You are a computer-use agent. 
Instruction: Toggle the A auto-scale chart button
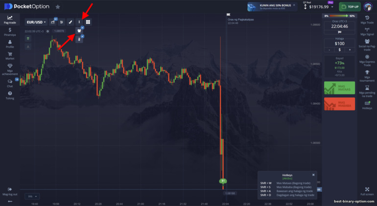28,47
